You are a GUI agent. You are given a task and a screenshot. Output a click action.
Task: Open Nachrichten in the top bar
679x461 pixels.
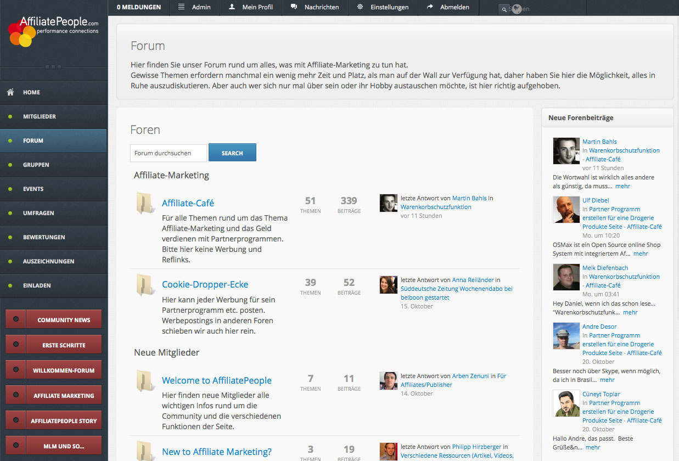(315, 7)
